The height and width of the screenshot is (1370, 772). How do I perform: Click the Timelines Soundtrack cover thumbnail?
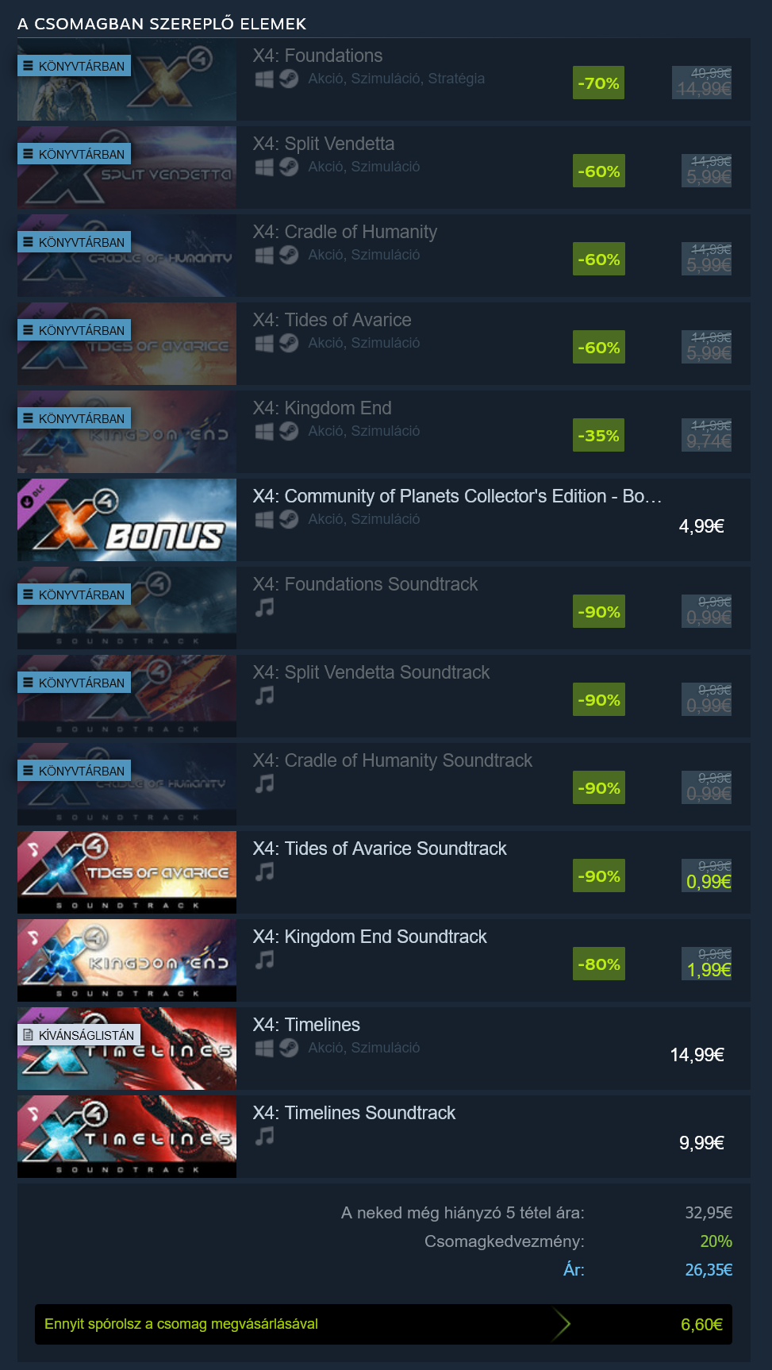[127, 1137]
